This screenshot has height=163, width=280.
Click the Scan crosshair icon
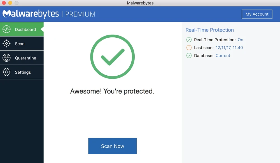click(x=6, y=44)
